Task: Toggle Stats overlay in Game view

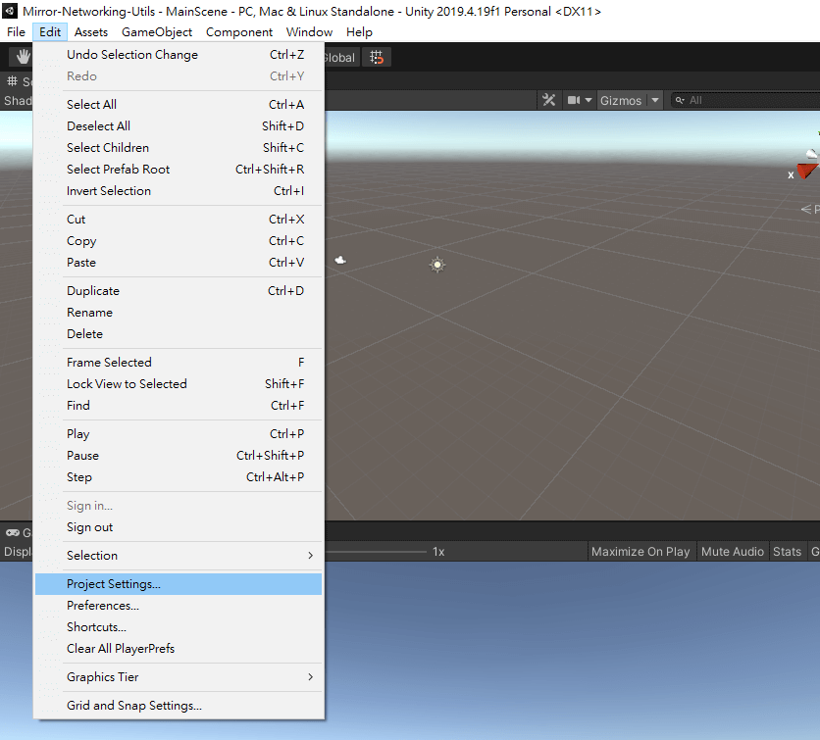Action: click(x=787, y=552)
